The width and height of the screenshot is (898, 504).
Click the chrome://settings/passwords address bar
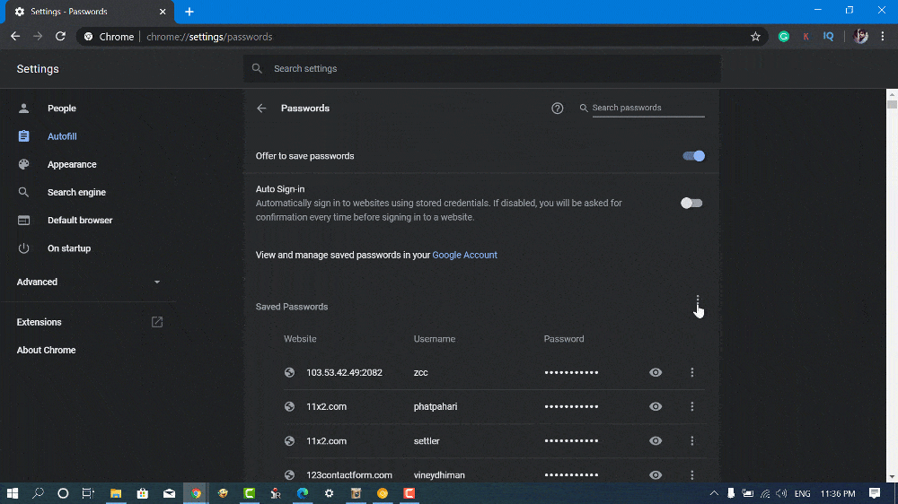pyautogui.click(x=421, y=37)
